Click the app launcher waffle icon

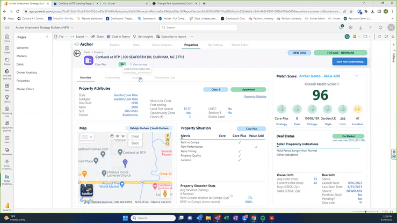[x=7, y=27]
